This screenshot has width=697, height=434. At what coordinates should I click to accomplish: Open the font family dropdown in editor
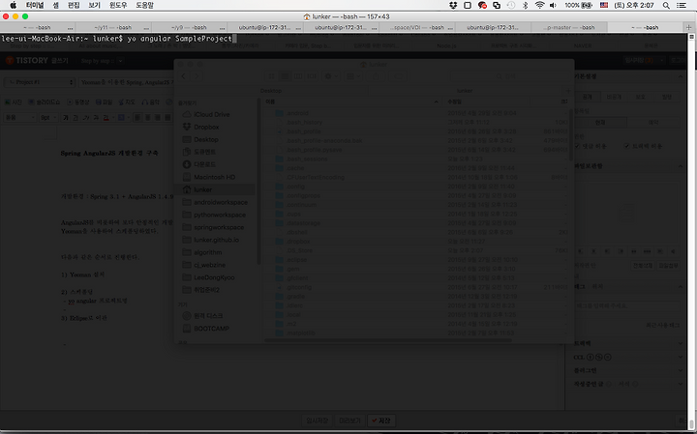(20, 118)
